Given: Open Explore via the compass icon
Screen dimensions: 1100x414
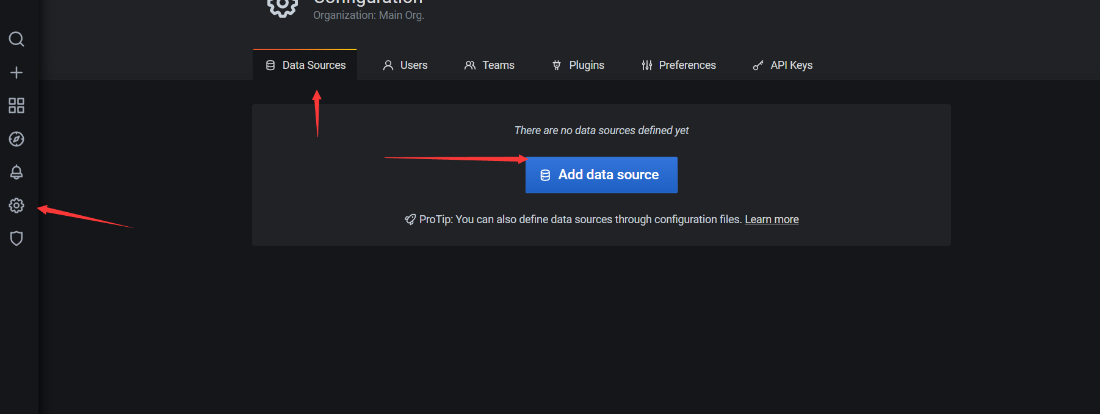Looking at the screenshot, I should click(16, 139).
